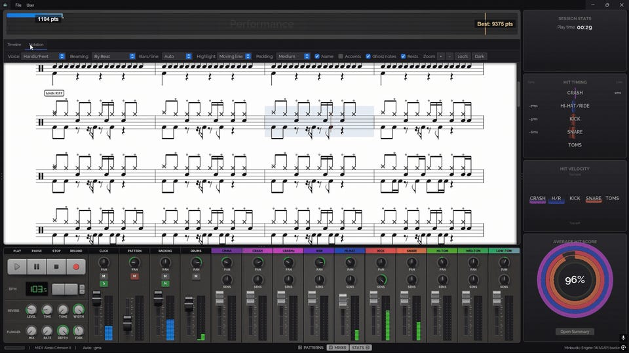629x353 pixels.
Task: Click the Kick channel header label
Action: click(381, 251)
